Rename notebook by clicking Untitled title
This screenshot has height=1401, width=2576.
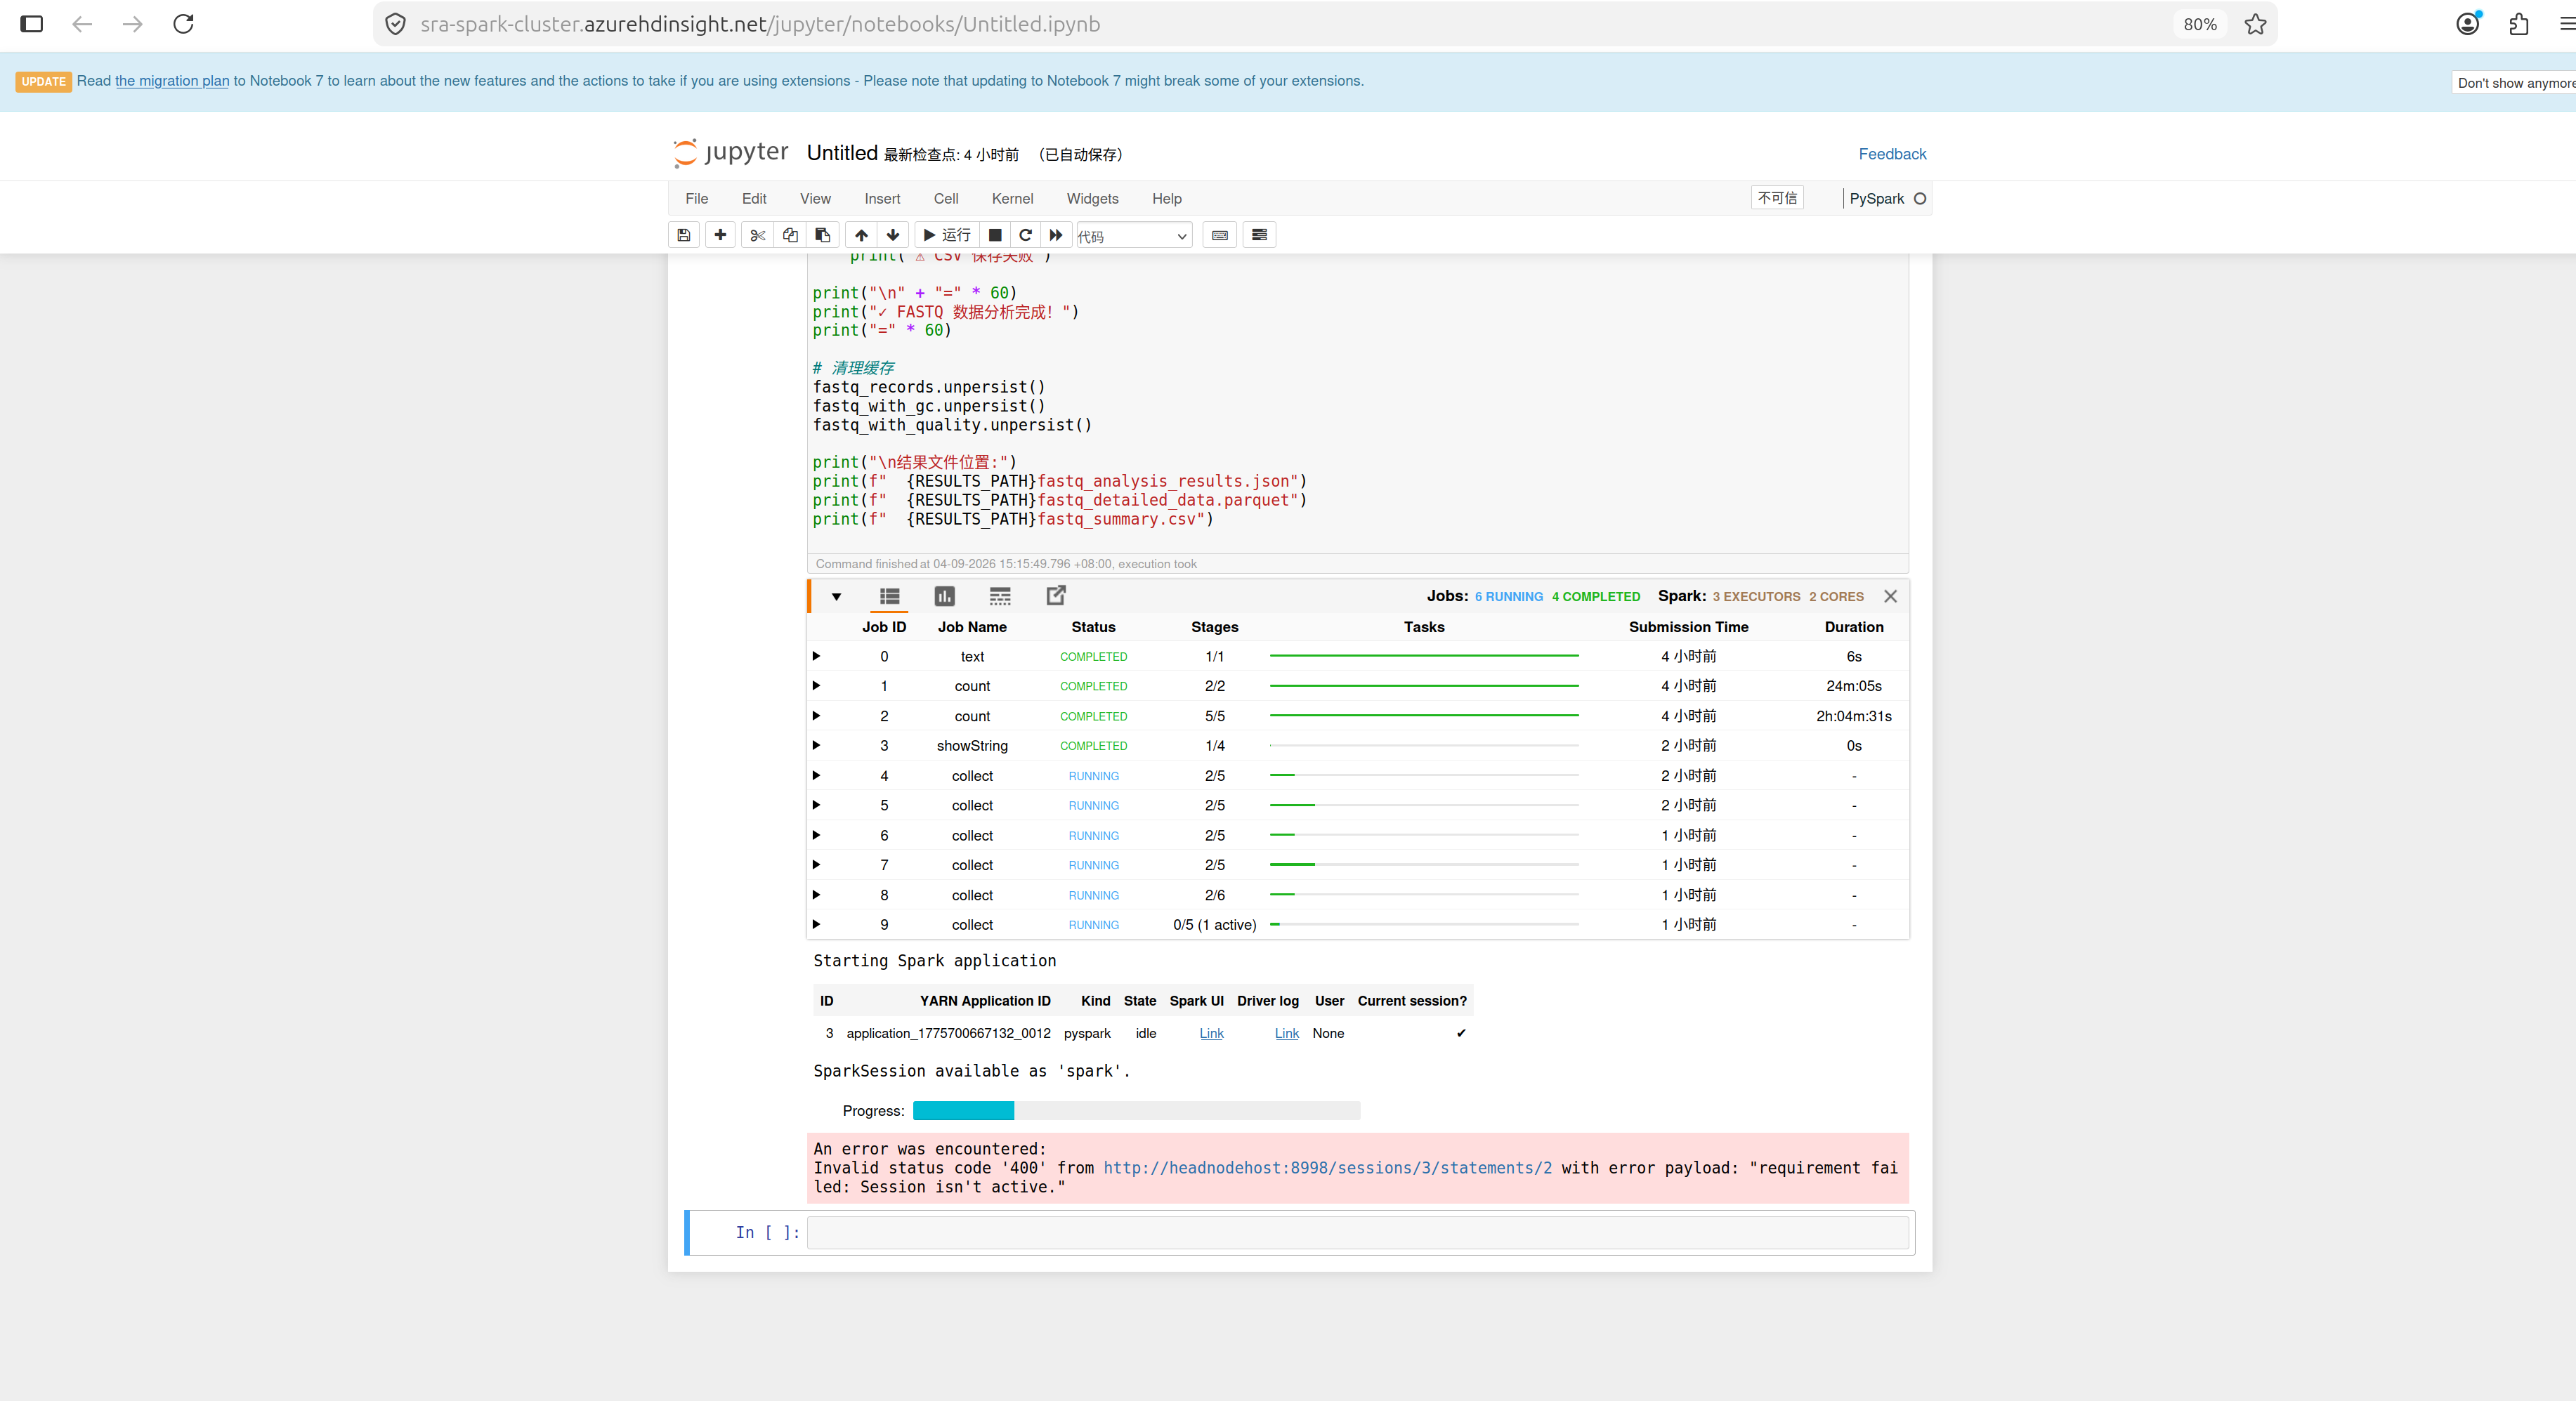tap(842, 153)
